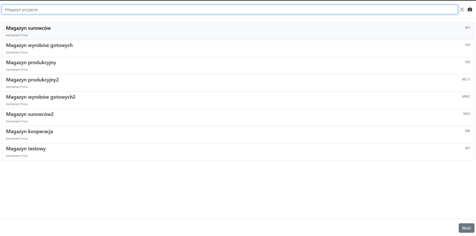This screenshot has width=476, height=236.
Task: Select the Magazyn produkcyjny2 row
Action: [33, 80]
